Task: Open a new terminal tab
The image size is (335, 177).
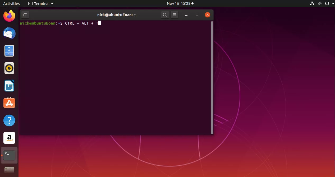Action: point(25,15)
